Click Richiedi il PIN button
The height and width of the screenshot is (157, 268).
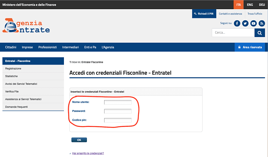[x=204, y=14]
